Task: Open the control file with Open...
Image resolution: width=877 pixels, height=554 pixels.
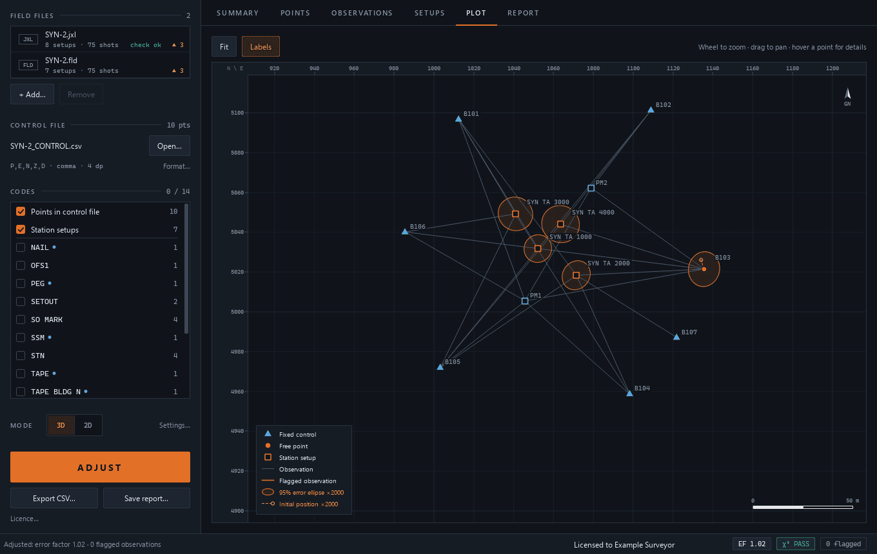Action: click(x=170, y=146)
